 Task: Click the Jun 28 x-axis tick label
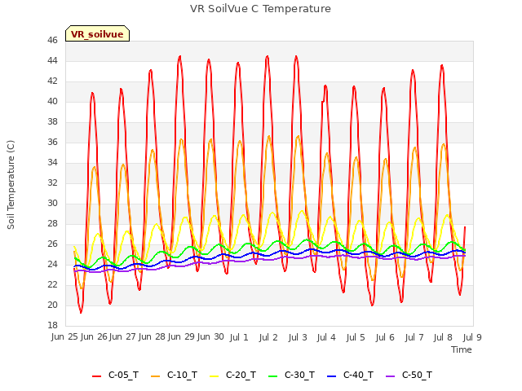tap(152, 337)
